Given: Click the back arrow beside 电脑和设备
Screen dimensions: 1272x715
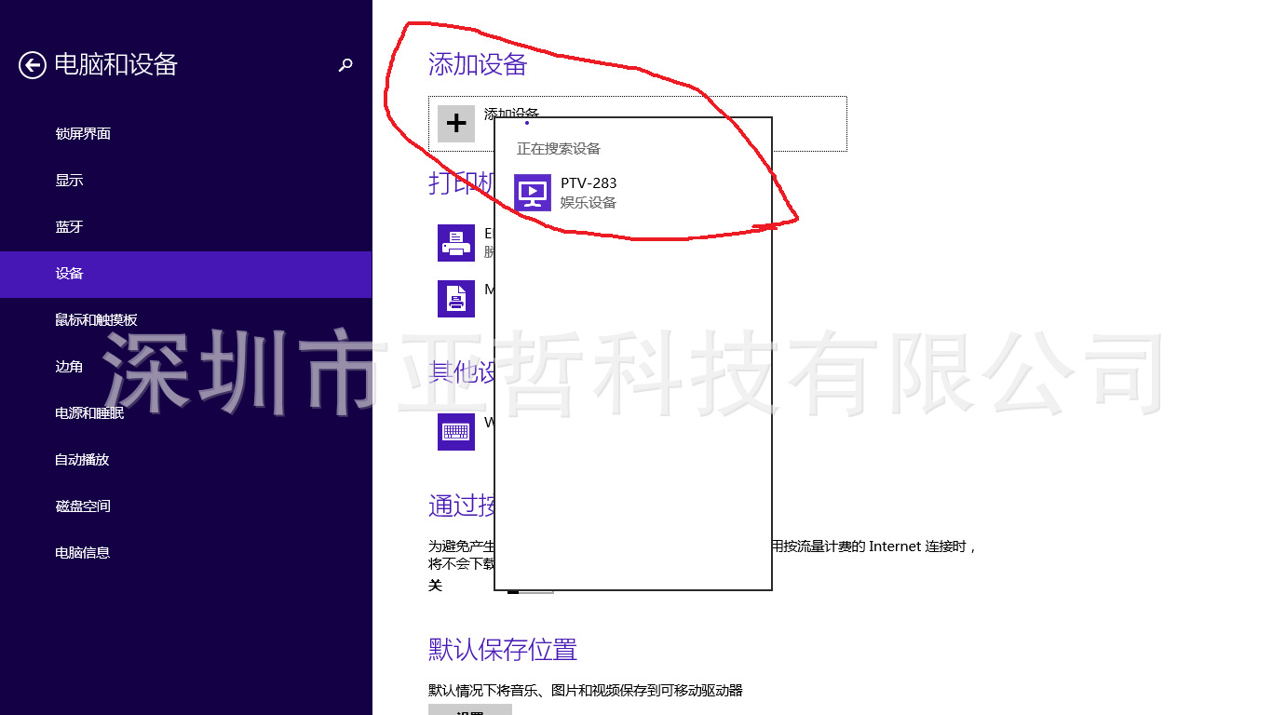Looking at the screenshot, I should point(34,64).
